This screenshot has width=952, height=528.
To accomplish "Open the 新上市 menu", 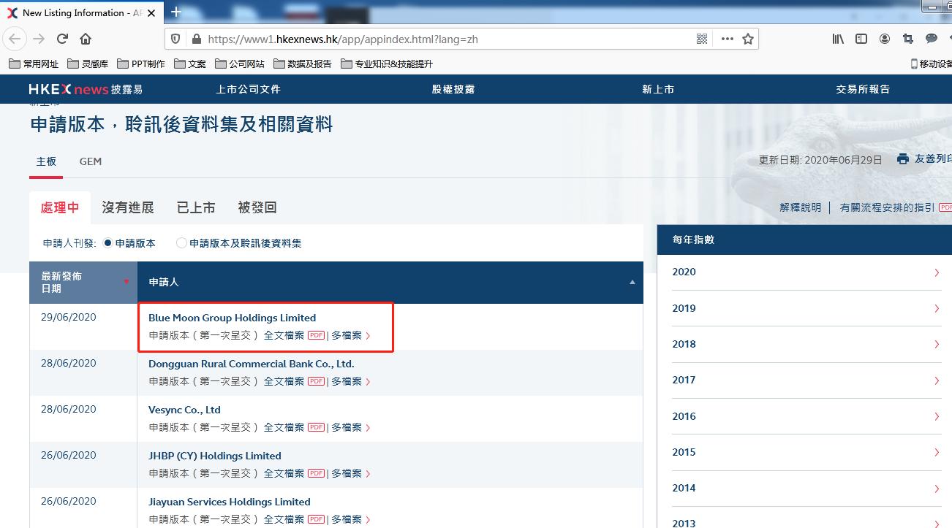I will click(x=658, y=89).
